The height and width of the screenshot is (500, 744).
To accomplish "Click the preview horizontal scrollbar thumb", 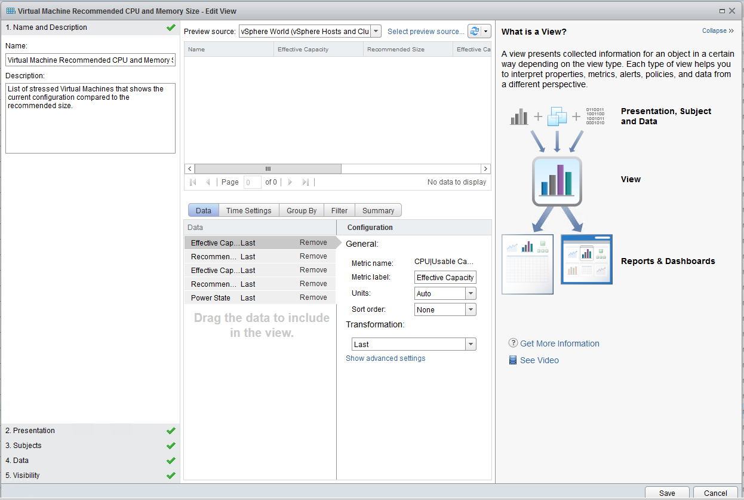I will pos(268,169).
